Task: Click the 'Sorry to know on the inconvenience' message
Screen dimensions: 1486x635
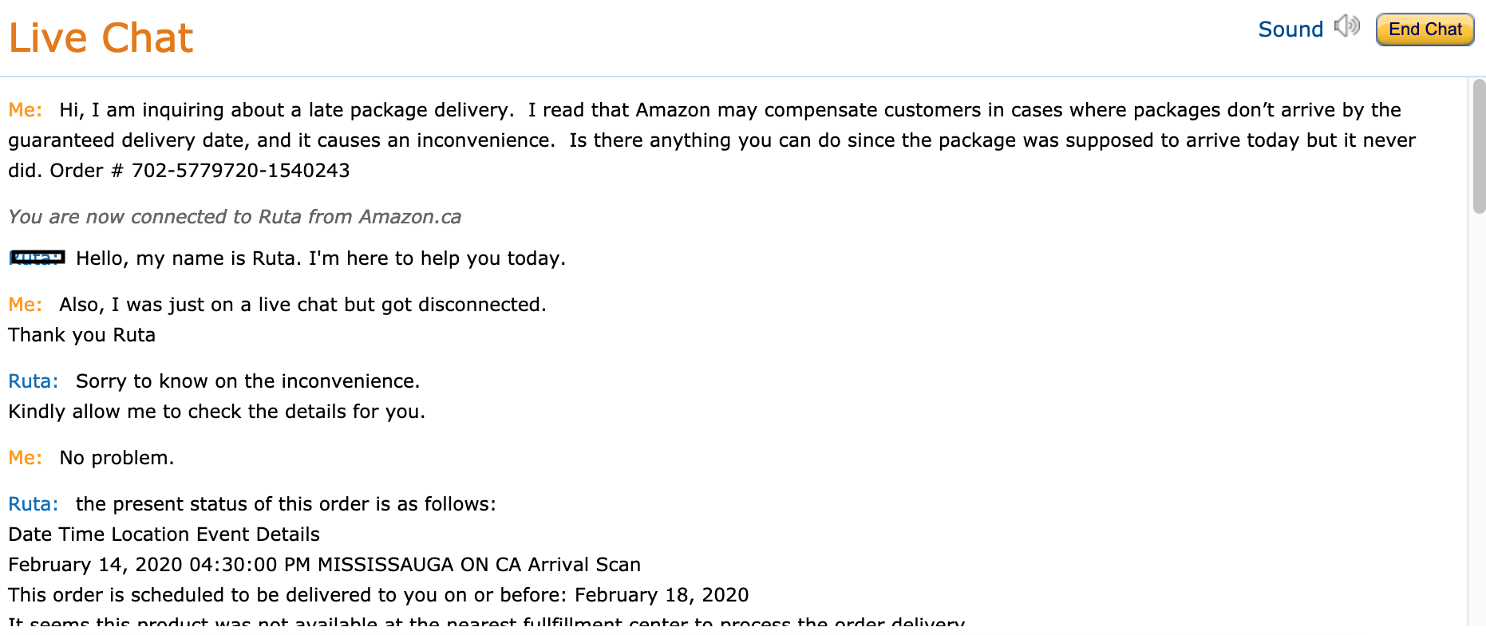Action: pos(247,381)
